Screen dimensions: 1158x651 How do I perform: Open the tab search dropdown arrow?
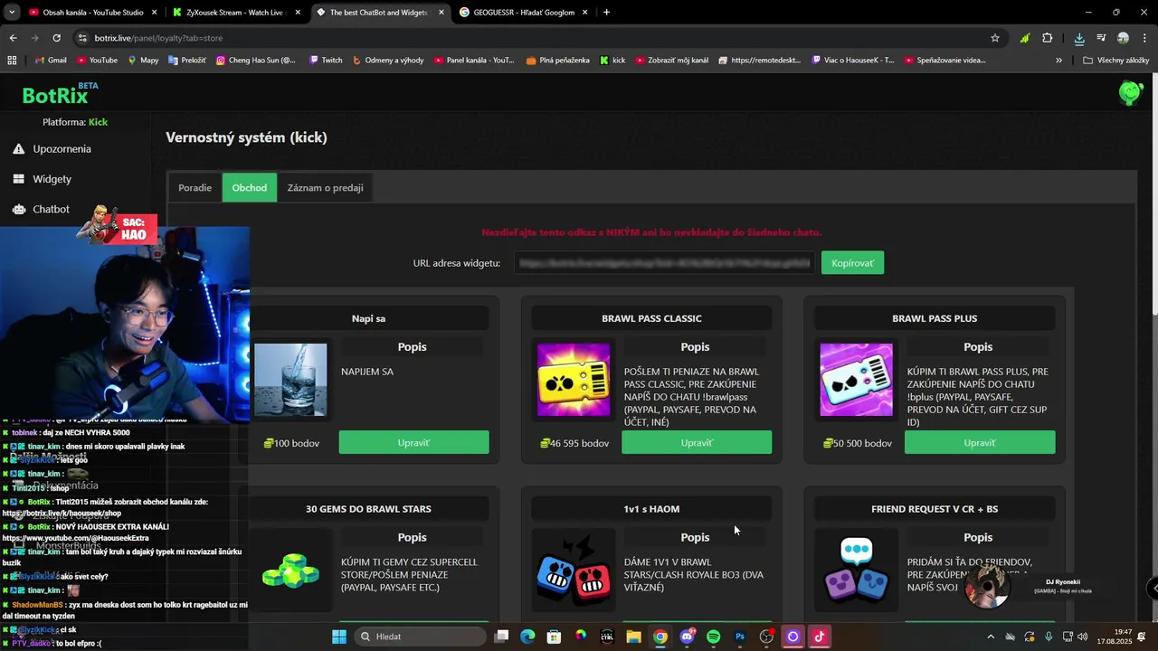(x=11, y=13)
